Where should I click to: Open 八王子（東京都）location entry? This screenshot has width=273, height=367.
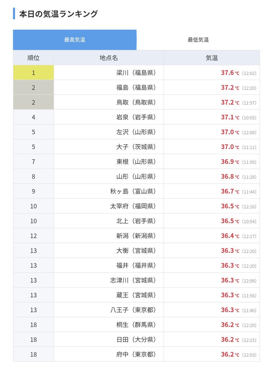[x=133, y=310]
